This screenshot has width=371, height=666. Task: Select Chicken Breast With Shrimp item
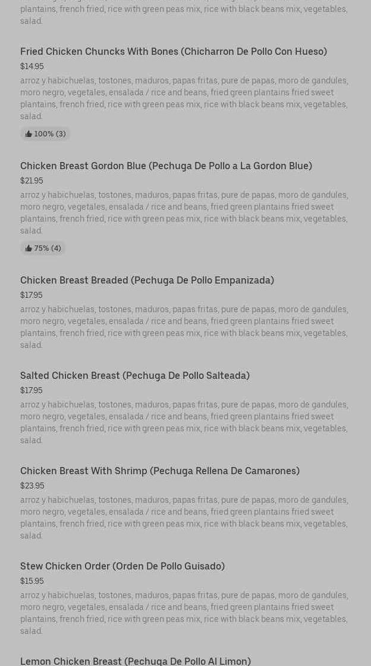click(160, 471)
